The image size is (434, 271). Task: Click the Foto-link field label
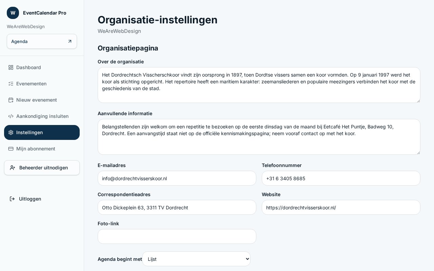click(x=108, y=224)
